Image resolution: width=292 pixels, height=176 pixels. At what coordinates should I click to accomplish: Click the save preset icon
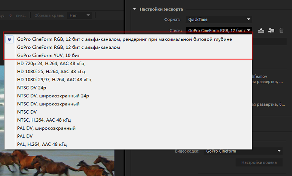pyautogui.click(x=261, y=30)
